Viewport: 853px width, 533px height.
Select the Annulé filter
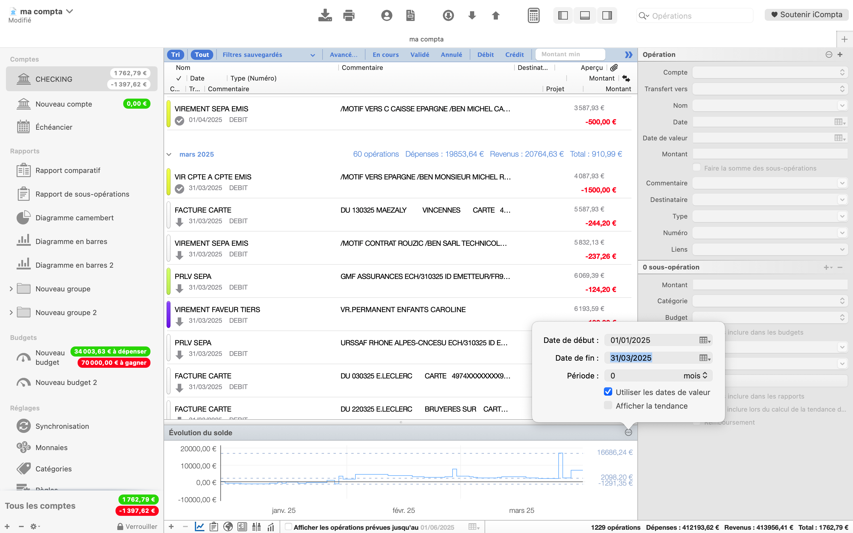451,55
